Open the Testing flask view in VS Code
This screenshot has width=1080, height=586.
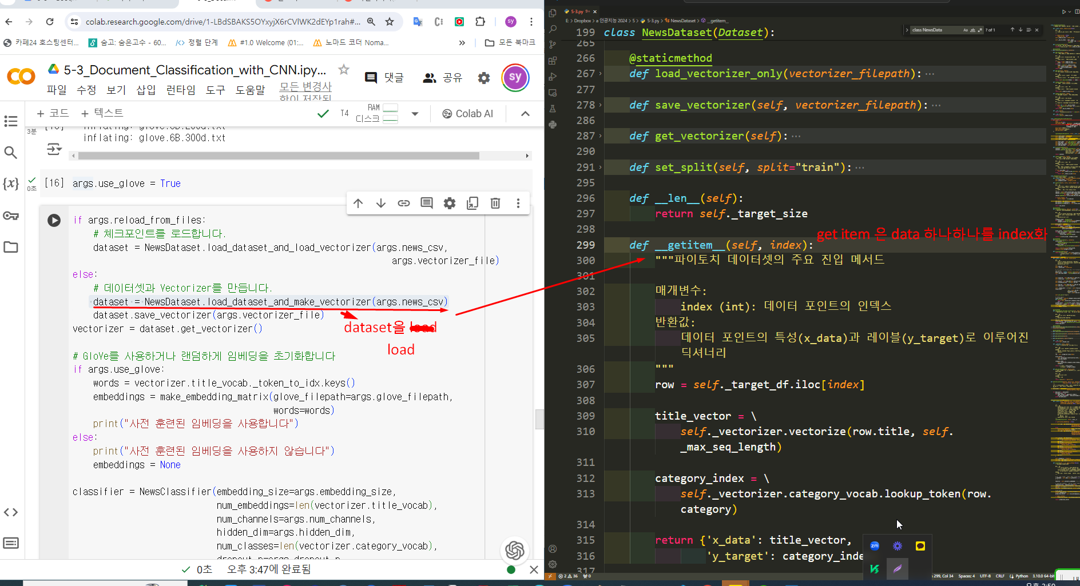coord(553,109)
